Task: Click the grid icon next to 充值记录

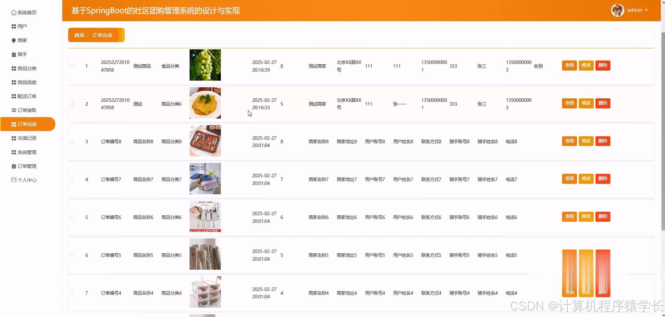Action: tap(14, 138)
